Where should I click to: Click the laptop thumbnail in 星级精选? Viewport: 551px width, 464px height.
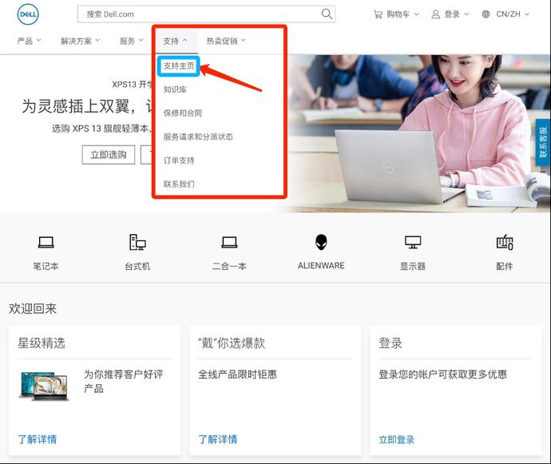43,386
